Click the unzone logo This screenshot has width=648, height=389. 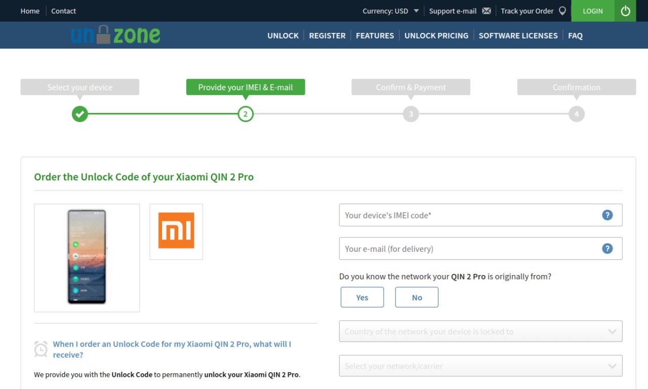(x=115, y=34)
